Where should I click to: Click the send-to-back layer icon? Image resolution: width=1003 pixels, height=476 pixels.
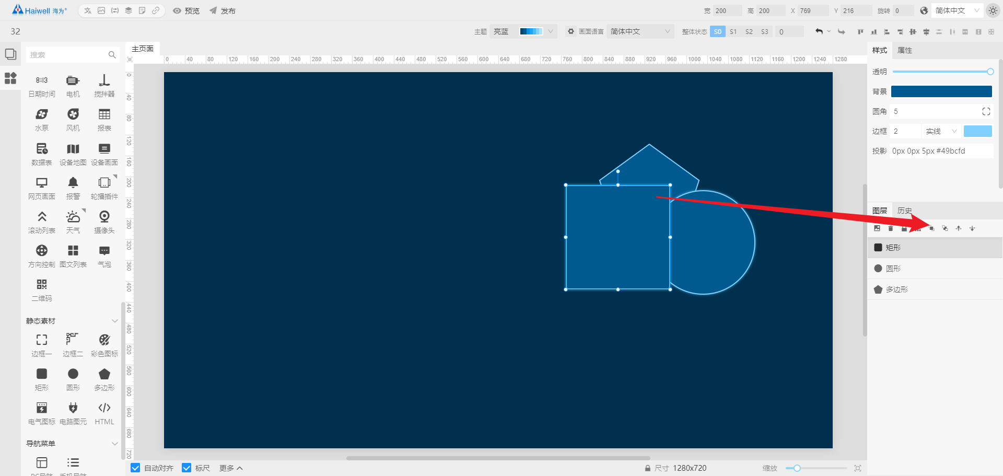945,228
